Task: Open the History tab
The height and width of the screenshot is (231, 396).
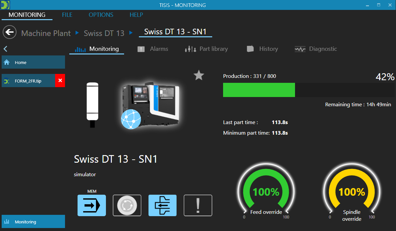Action: (x=262, y=49)
